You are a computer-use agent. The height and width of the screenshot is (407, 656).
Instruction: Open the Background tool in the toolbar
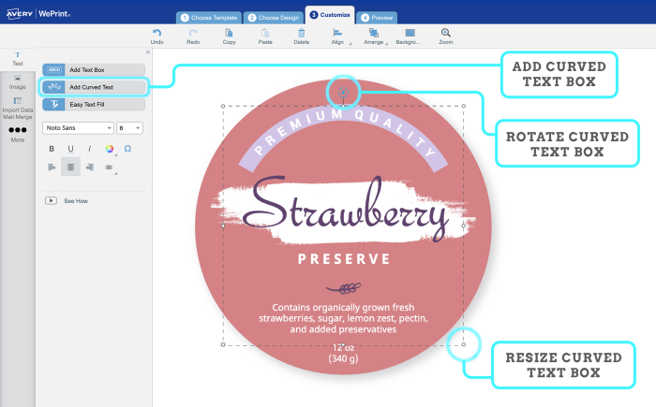click(408, 34)
